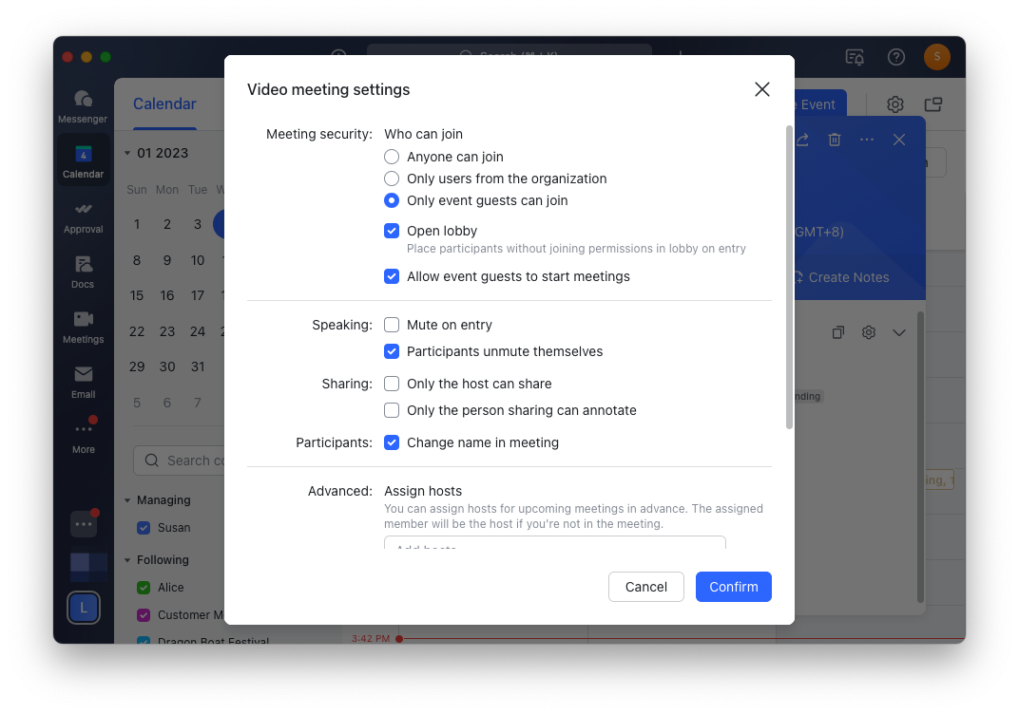Click the Add hosts input field

(554, 546)
